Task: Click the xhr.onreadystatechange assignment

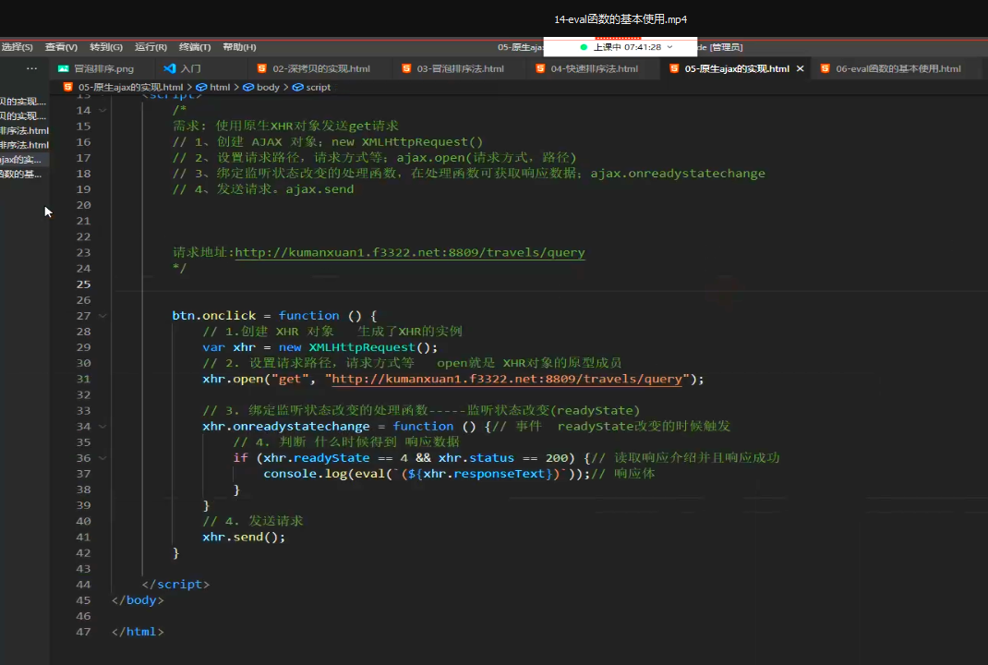Action: [286, 426]
